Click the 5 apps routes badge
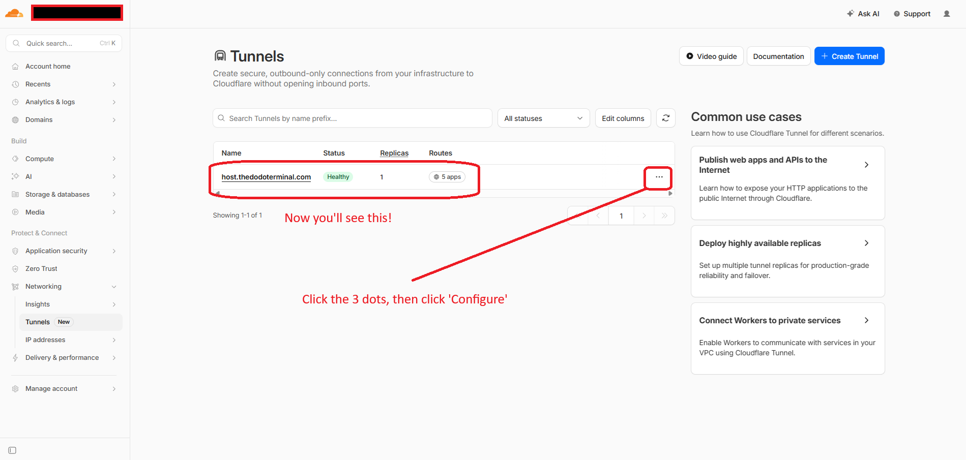Image resolution: width=966 pixels, height=460 pixels. [447, 177]
